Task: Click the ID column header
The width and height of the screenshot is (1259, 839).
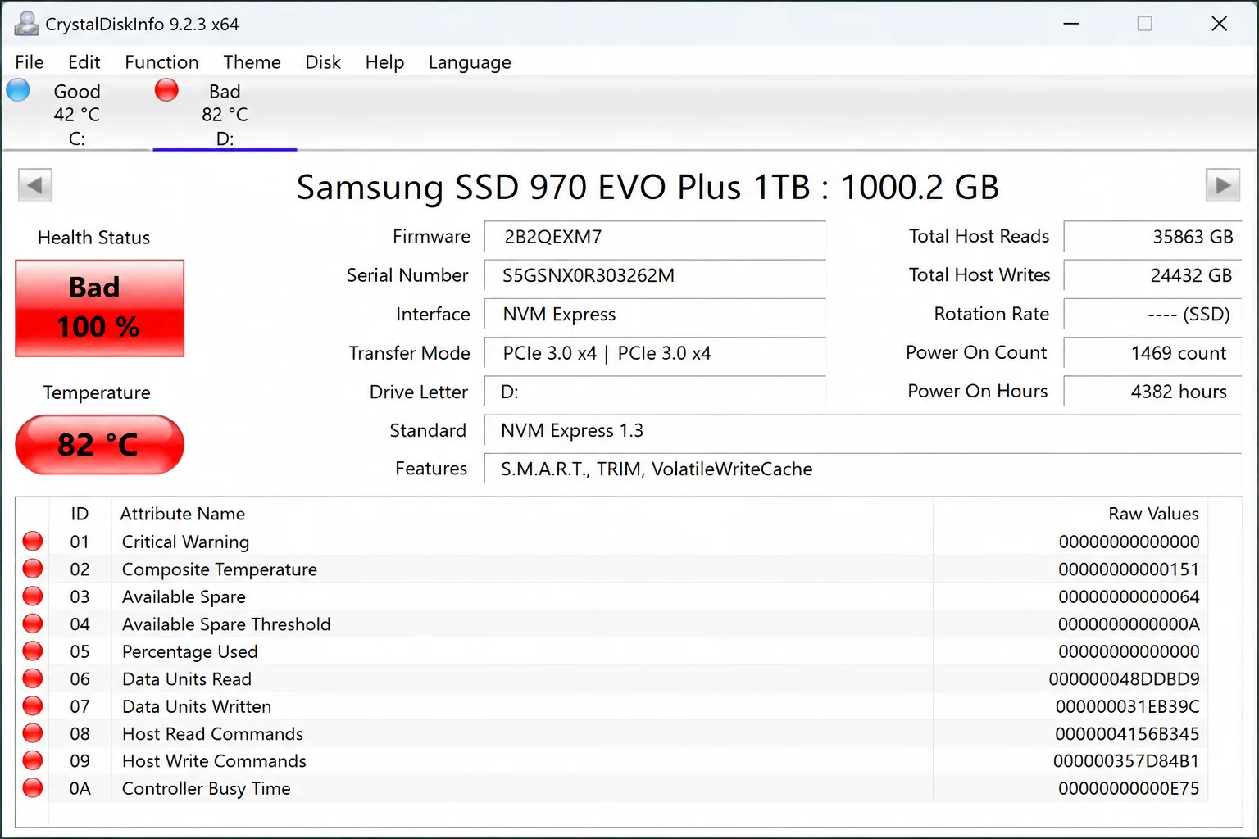Action: point(80,514)
